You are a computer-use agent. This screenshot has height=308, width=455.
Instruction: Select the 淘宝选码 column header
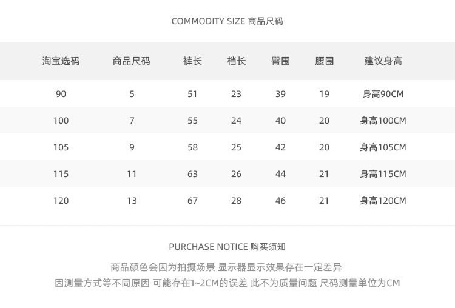click(x=61, y=61)
